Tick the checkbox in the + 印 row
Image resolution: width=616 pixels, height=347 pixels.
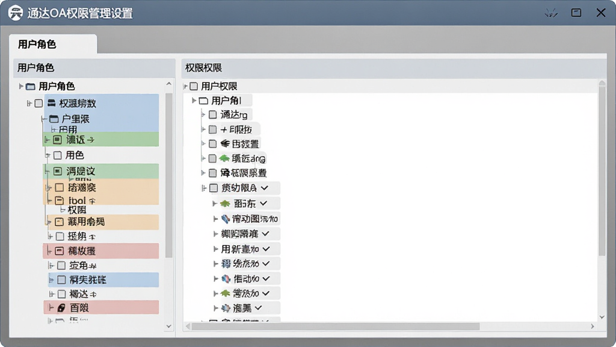tap(212, 130)
